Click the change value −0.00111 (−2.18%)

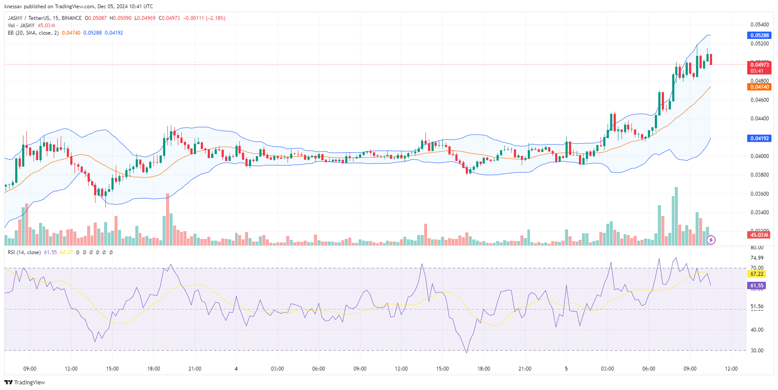pos(204,18)
